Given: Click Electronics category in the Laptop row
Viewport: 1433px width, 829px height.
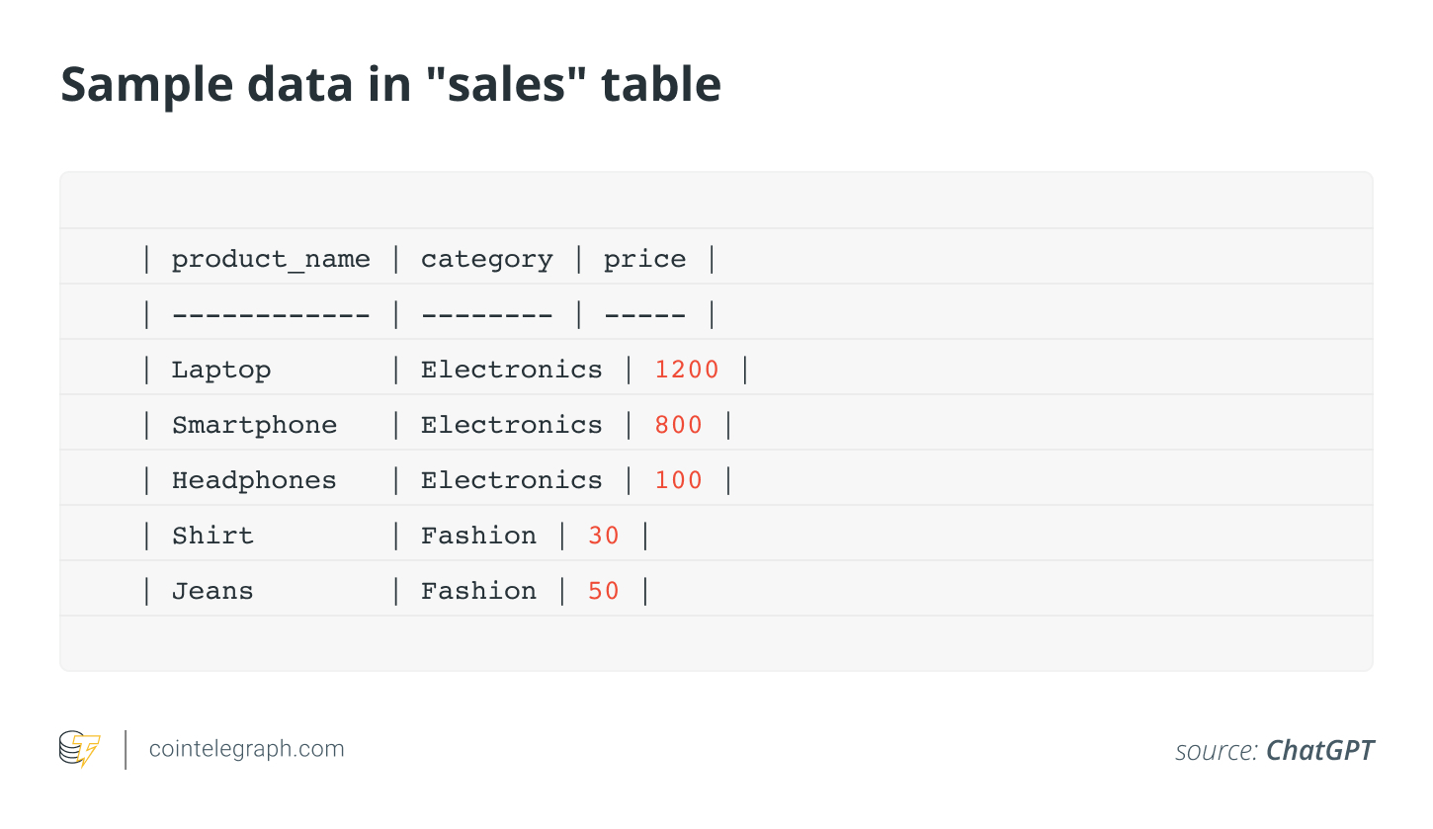Looking at the screenshot, I should 511,370.
